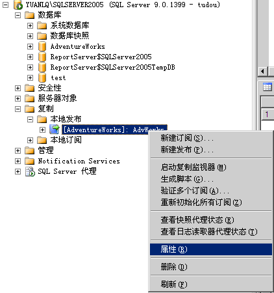The width and height of the screenshot is (274, 293).
Task: Click the left scroll arrow button
Action: click(x=262, y=71)
